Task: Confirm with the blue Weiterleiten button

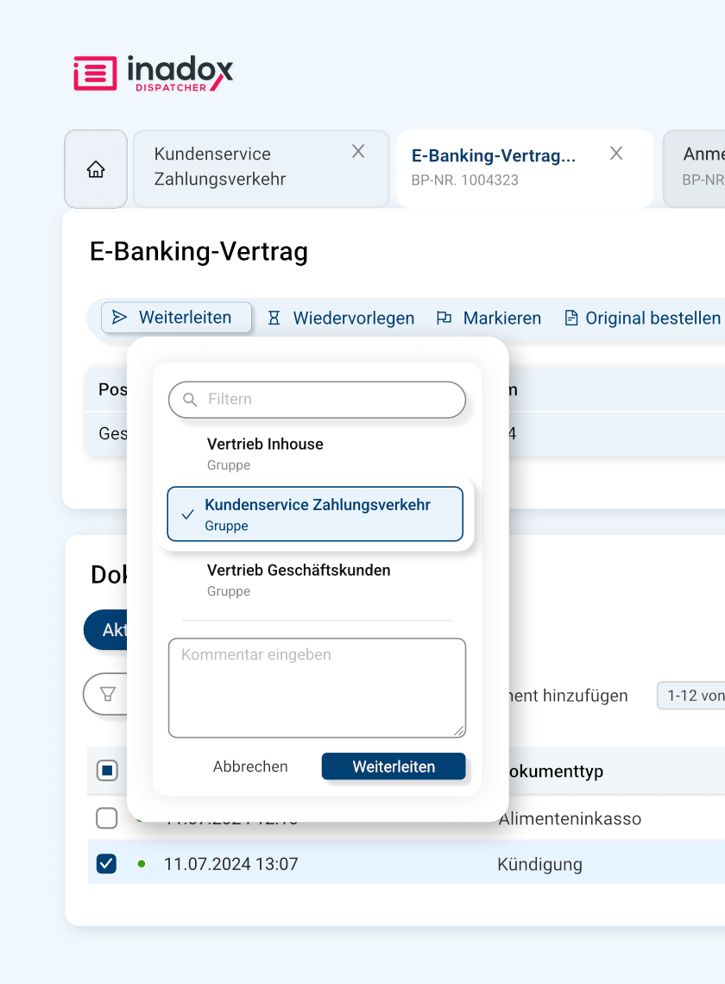Action: click(x=394, y=766)
